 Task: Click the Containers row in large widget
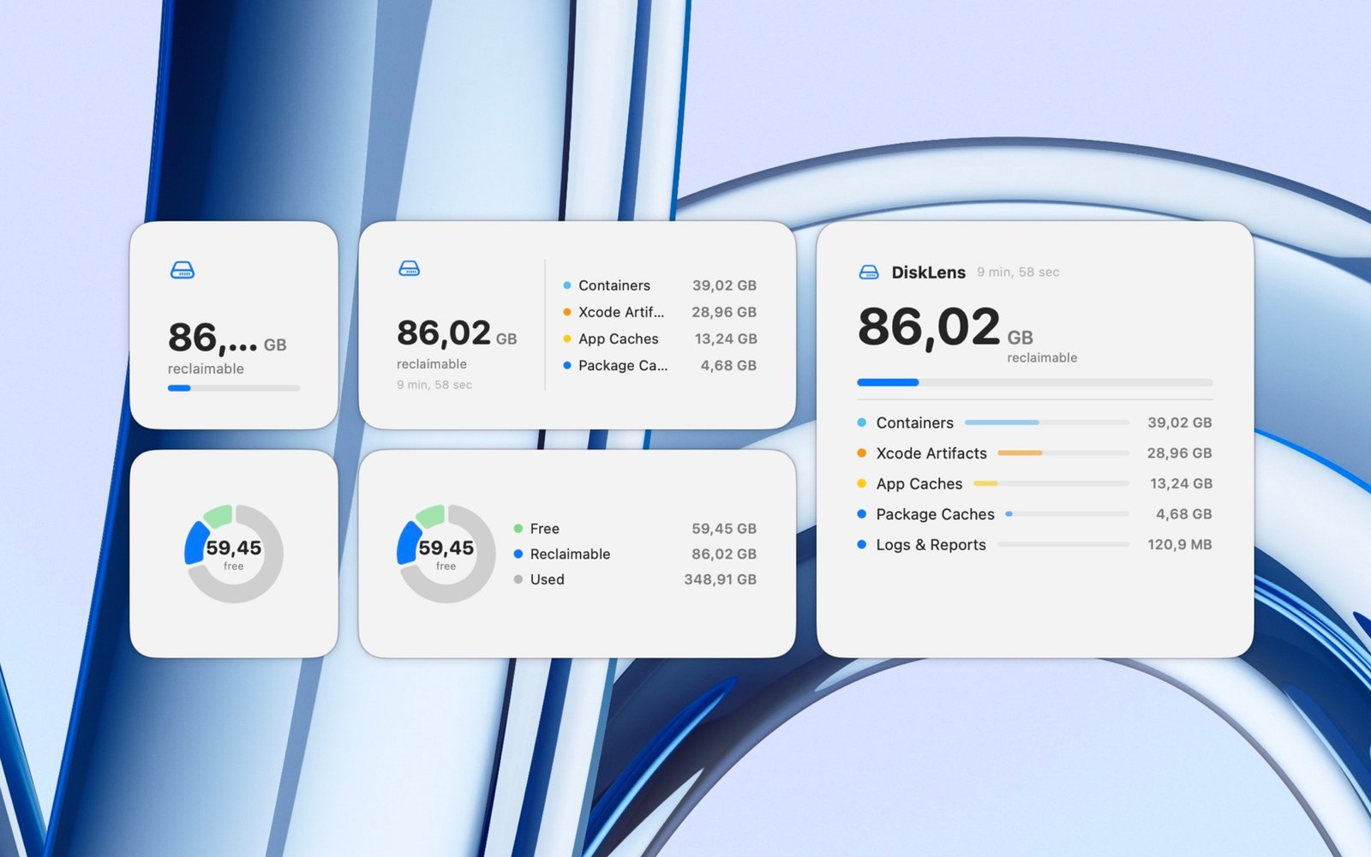(1035, 423)
